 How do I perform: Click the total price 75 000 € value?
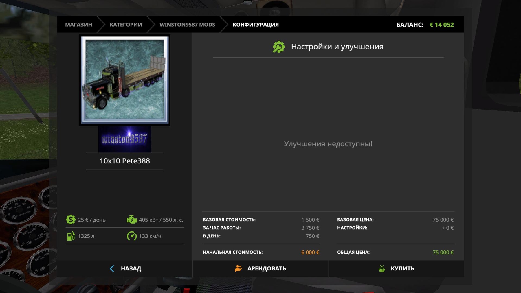click(443, 252)
